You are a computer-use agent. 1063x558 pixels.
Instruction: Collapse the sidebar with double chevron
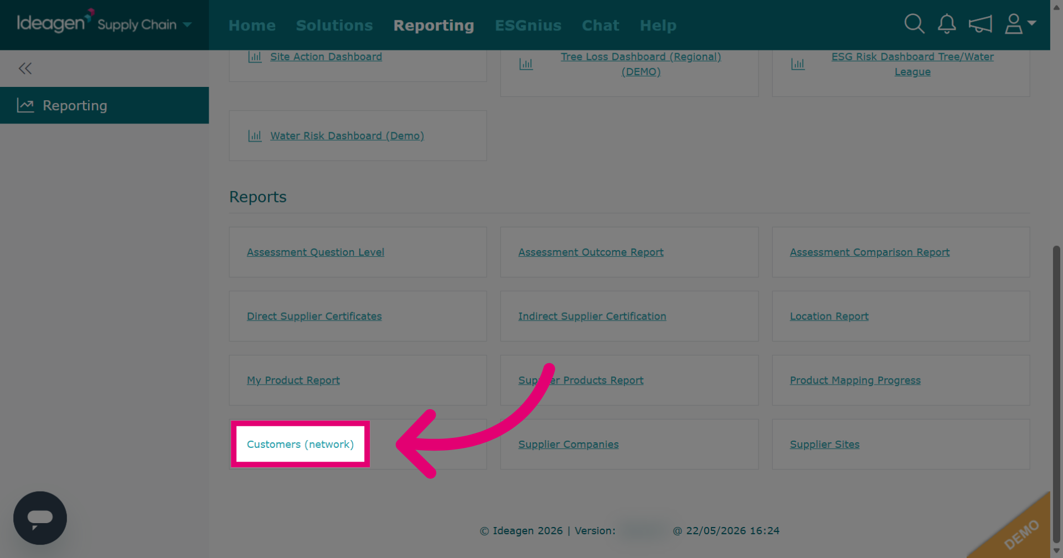[25, 69]
